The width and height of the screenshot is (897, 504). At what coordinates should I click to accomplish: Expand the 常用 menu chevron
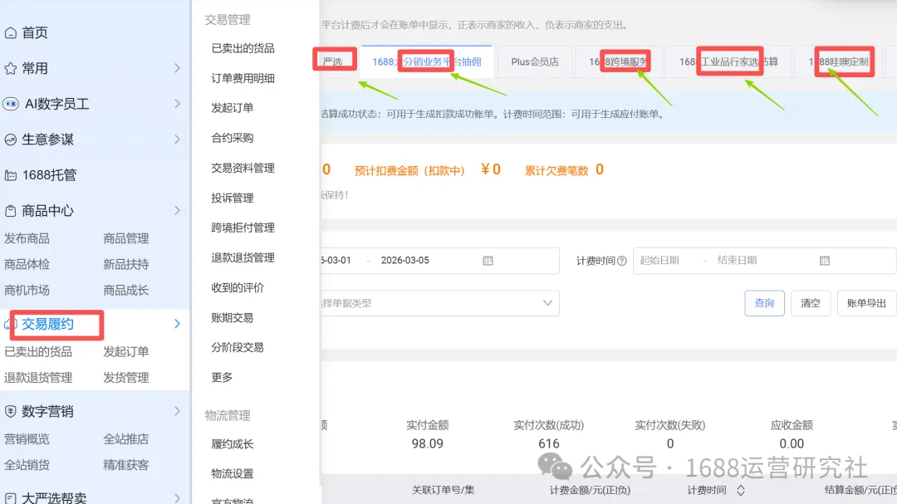click(x=178, y=69)
